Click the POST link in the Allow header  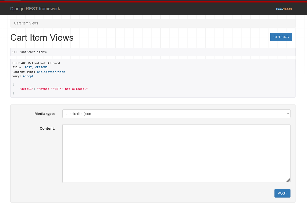click(28, 67)
